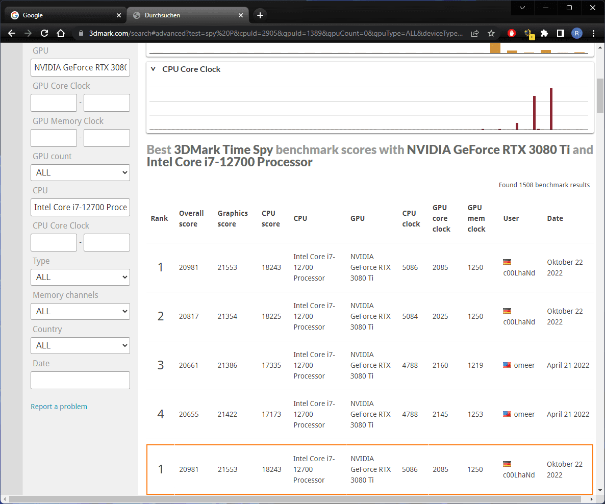The image size is (605, 504).
Task: Click the GPU mem clock column header
Action: (476, 218)
